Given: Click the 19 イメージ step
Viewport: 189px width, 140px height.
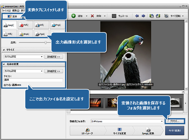Looking at the screenshot, I should (x=87, y=131).
